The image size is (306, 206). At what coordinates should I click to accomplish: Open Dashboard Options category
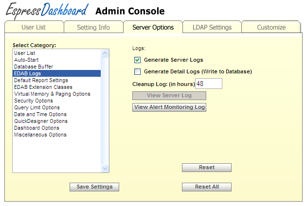point(36,128)
